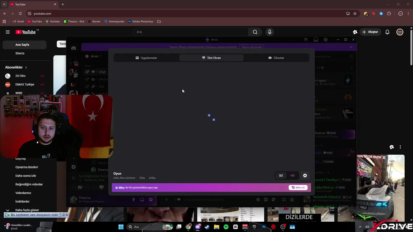Click the YouTube search input field
The image size is (413, 232).
(x=190, y=32)
